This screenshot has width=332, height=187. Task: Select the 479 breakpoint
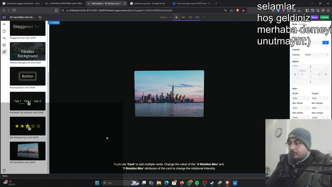[x=197, y=17]
